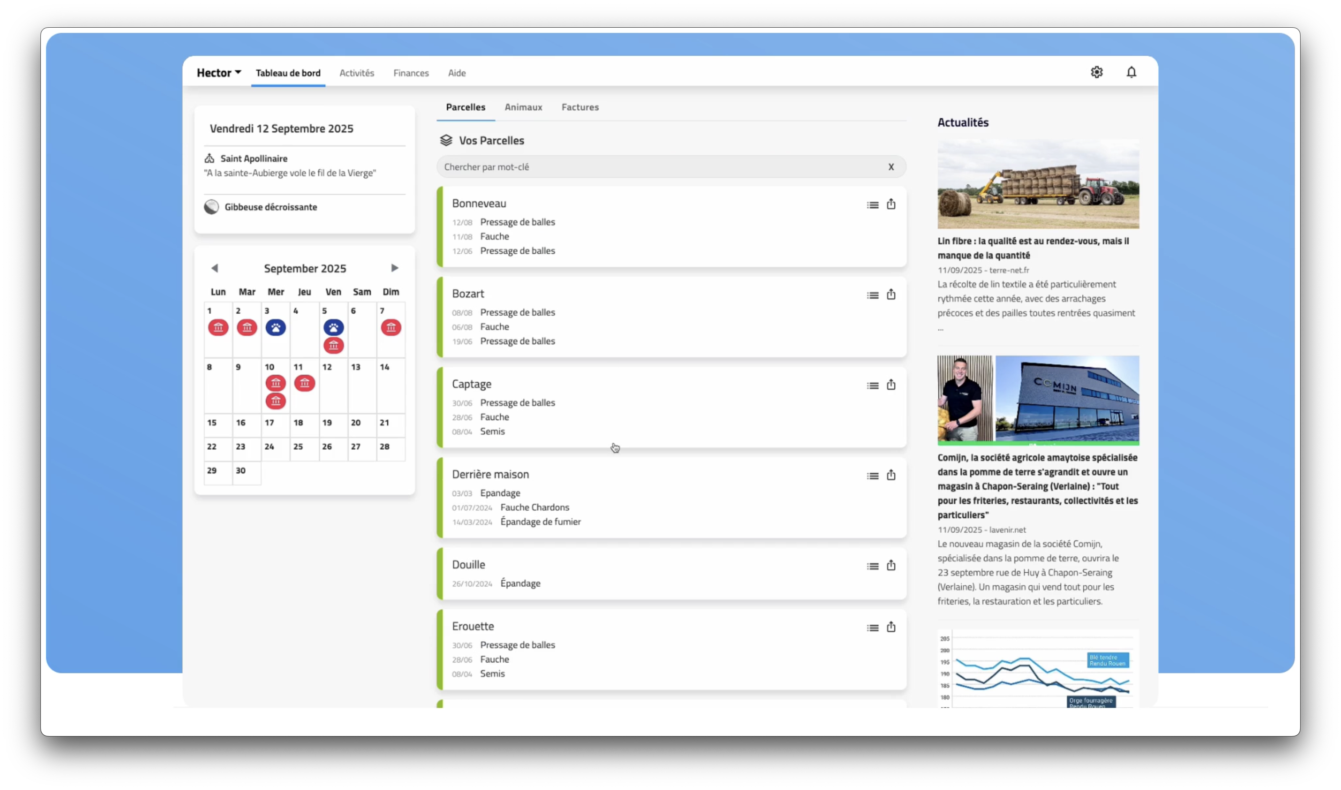Open the Douille parcel title
Viewport: 1341px width, 790px height.
click(468, 565)
